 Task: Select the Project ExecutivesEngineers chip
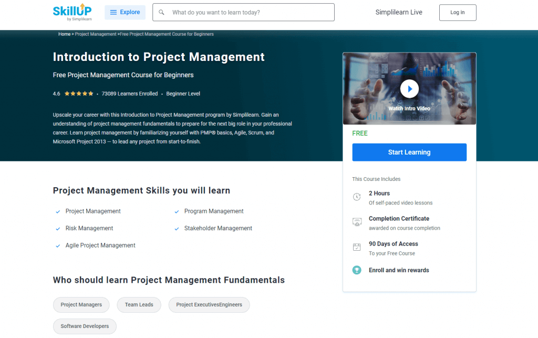(x=209, y=305)
